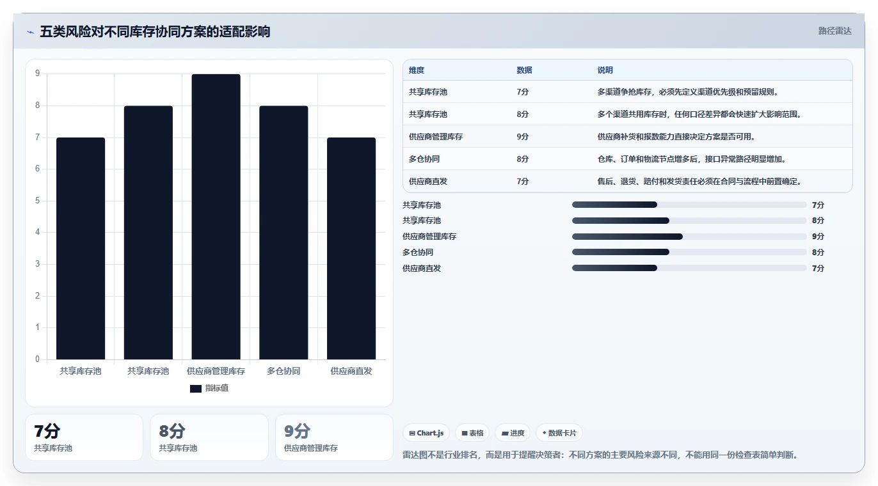The height and width of the screenshot is (486, 878).
Task: Click the small blue icon beside the page title
Action: point(30,32)
